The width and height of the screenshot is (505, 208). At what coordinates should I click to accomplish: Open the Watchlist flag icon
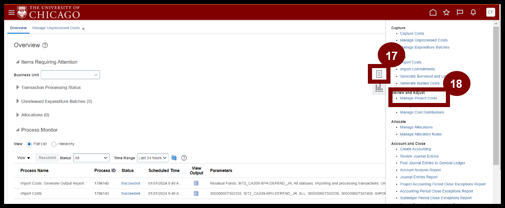[x=460, y=12]
